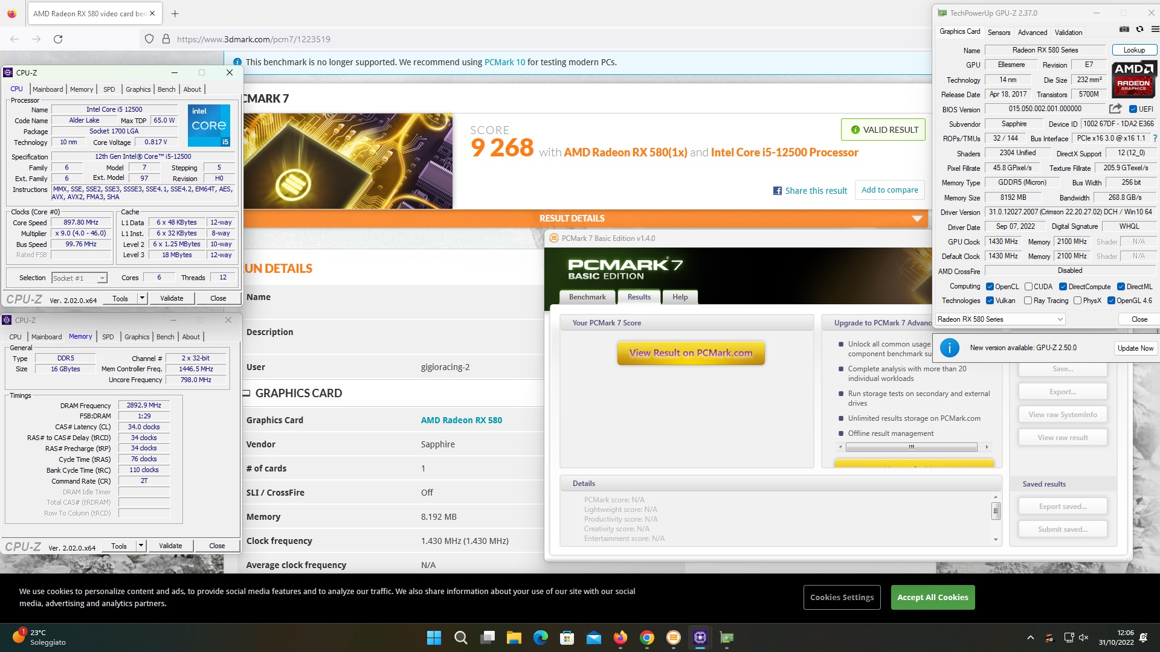Viewport: 1160px width, 652px height.
Task: Toggle the CUDA checkbox
Action: 1028,287
